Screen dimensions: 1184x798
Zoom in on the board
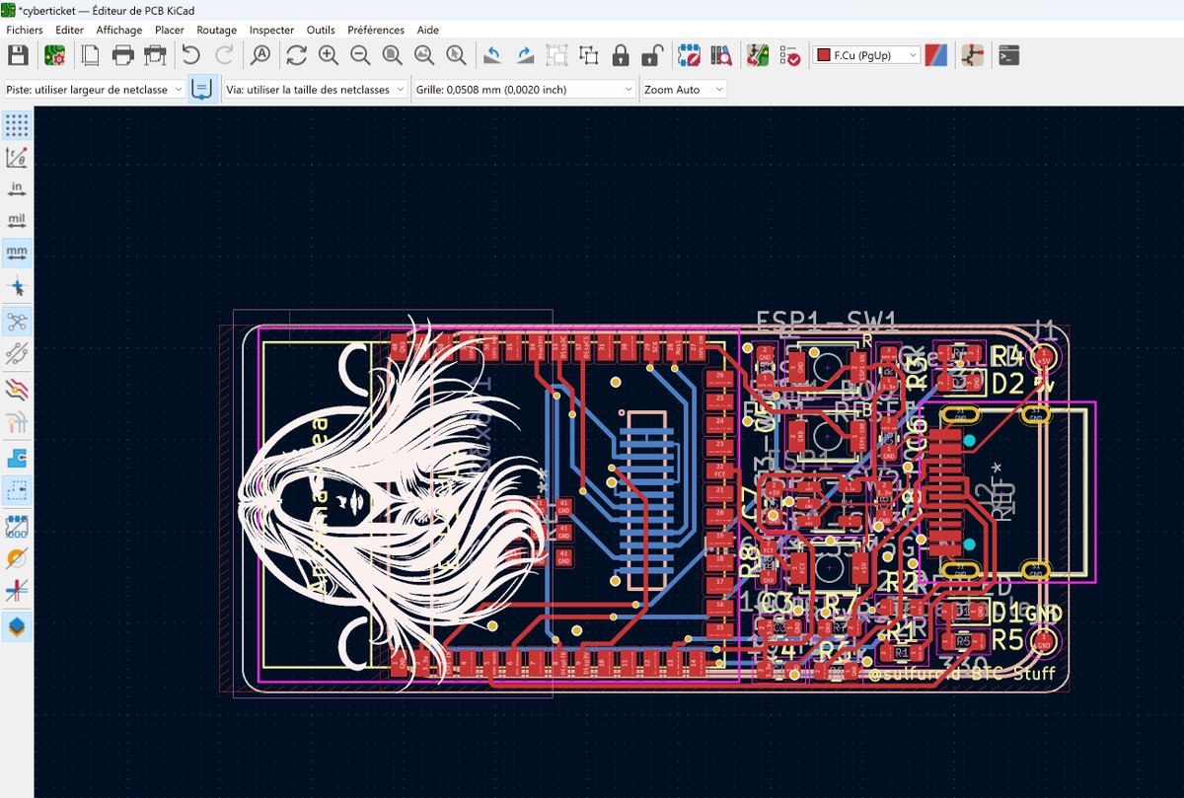click(x=329, y=55)
